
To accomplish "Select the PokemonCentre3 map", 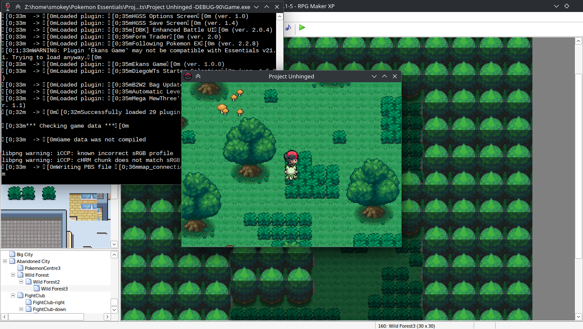I will point(42,268).
